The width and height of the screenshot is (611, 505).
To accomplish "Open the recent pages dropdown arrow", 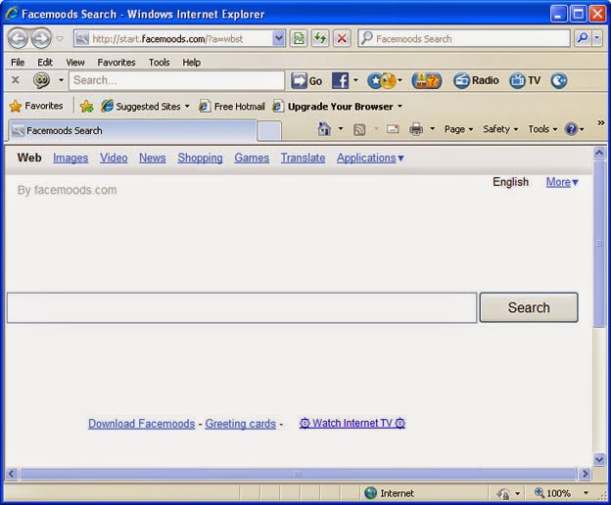I will point(60,38).
